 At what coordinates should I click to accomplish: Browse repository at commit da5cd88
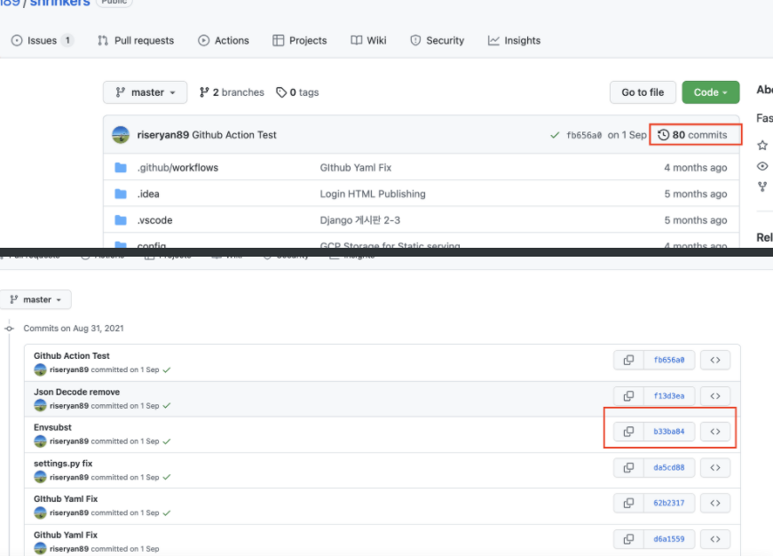click(x=714, y=467)
